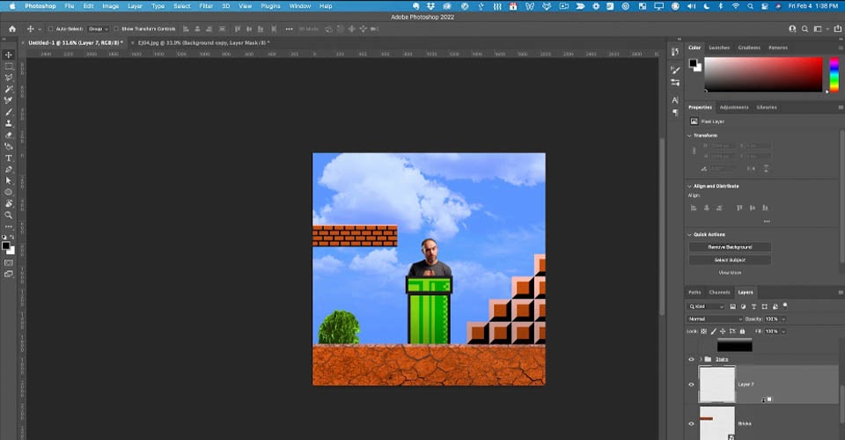Open the Fill value dropdown arrow
The image size is (845, 440).
tap(783, 331)
